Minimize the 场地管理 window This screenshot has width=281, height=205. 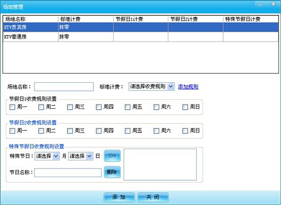pos(260,4)
